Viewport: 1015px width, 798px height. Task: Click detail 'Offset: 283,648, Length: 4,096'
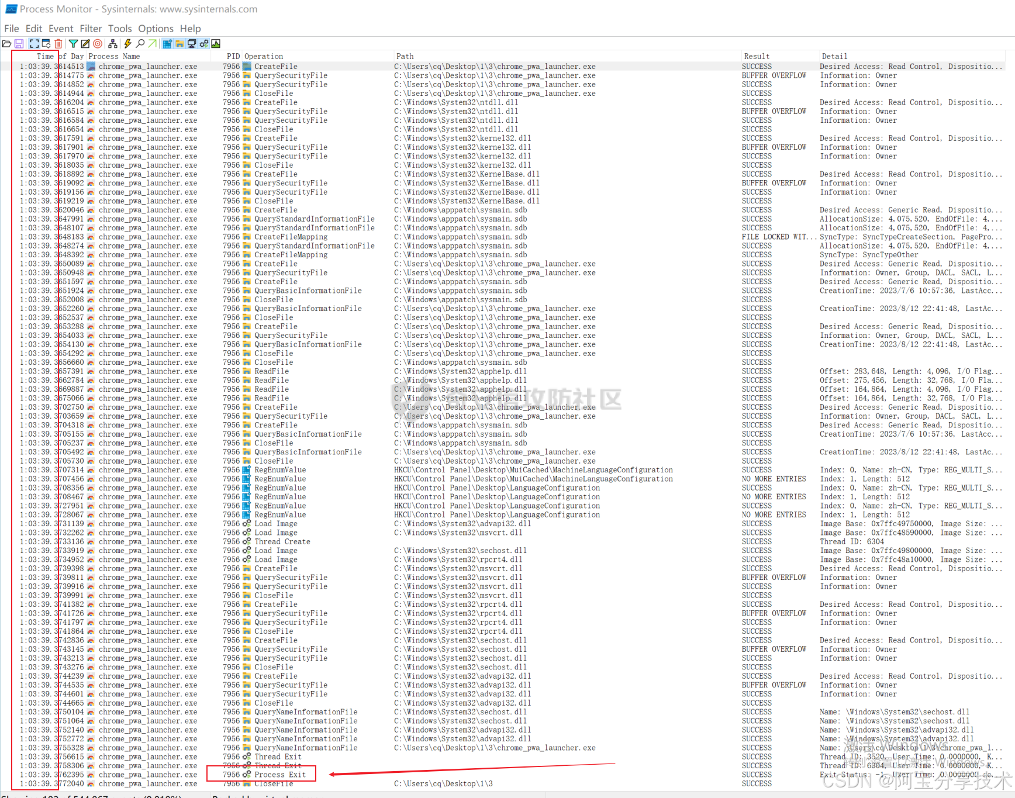[910, 371]
